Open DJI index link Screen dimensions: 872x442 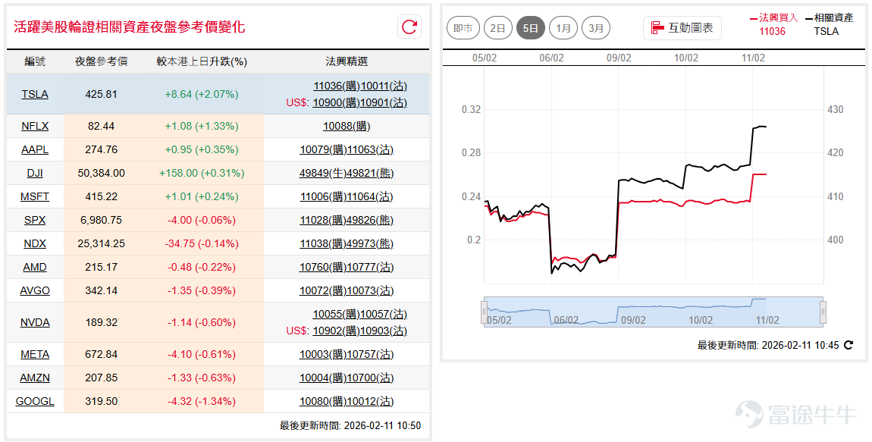[x=35, y=173]
